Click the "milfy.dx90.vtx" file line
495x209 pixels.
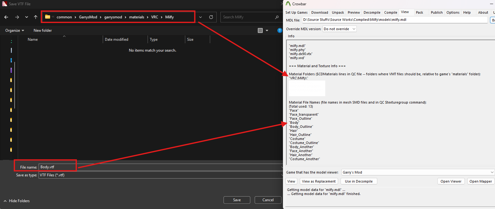[301, 54]
